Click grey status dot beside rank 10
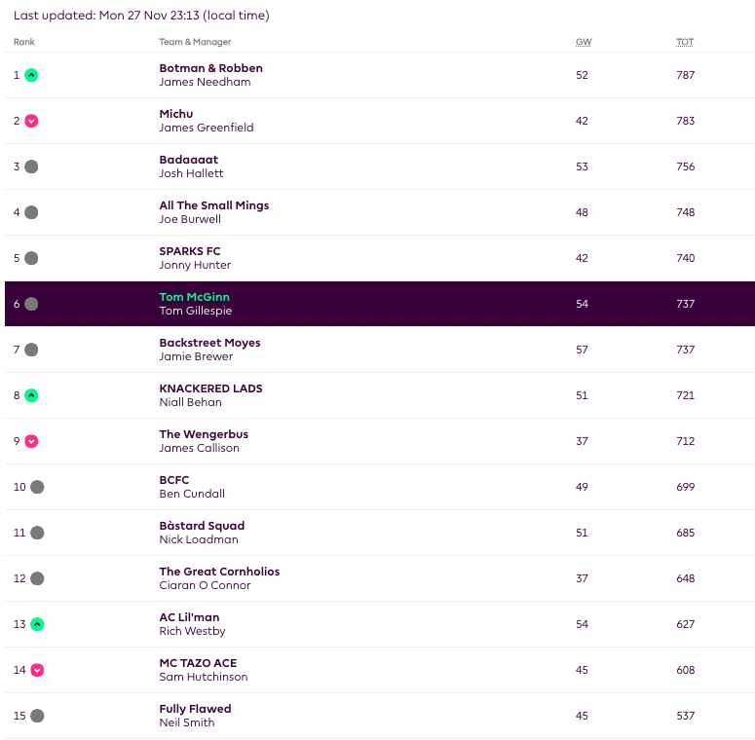Viewport: 755px width, 740px height. click(37, 487)
